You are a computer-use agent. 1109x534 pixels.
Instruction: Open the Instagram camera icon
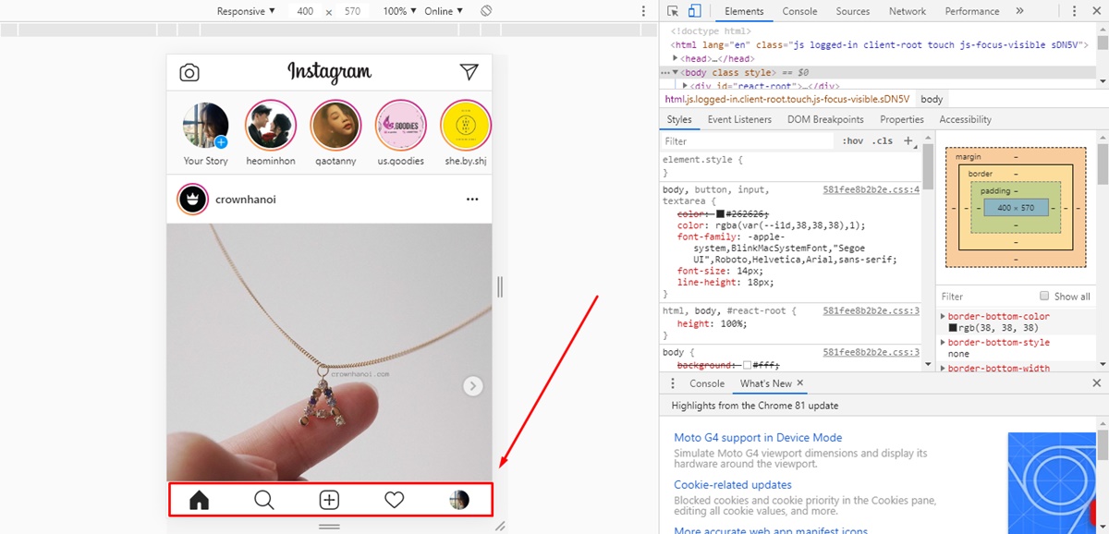(x=189, y=73)
